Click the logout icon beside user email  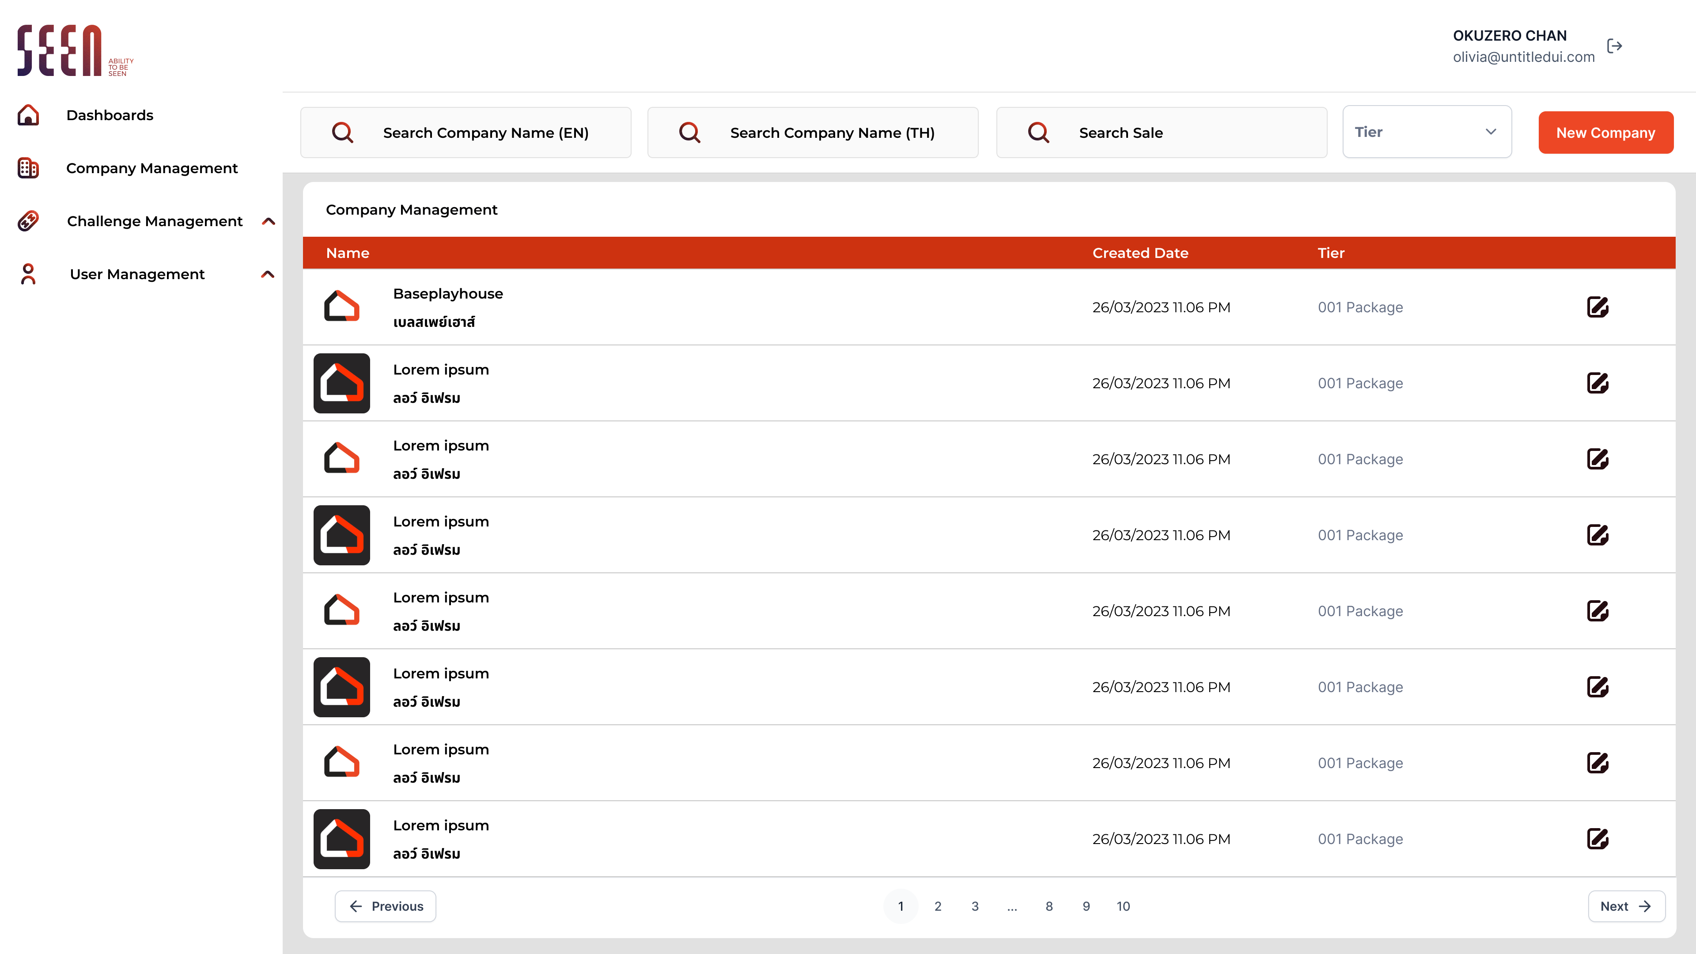1614,46
